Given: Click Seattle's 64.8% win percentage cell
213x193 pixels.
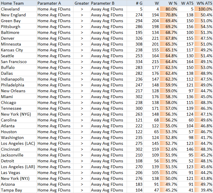Looking at the screenshot, I should pyautogui.click(x=169, y=56).
